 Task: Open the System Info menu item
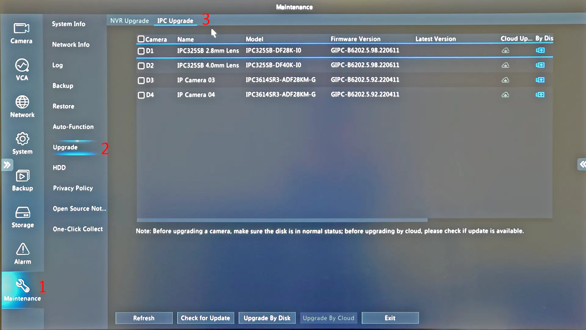pyautogui.click(x=68, y=24)
